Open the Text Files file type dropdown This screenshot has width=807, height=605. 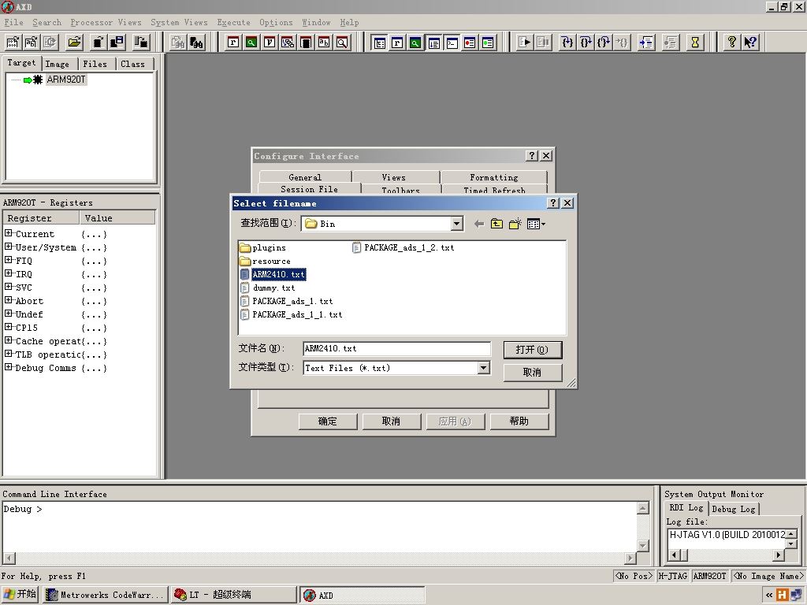point(483,368)
